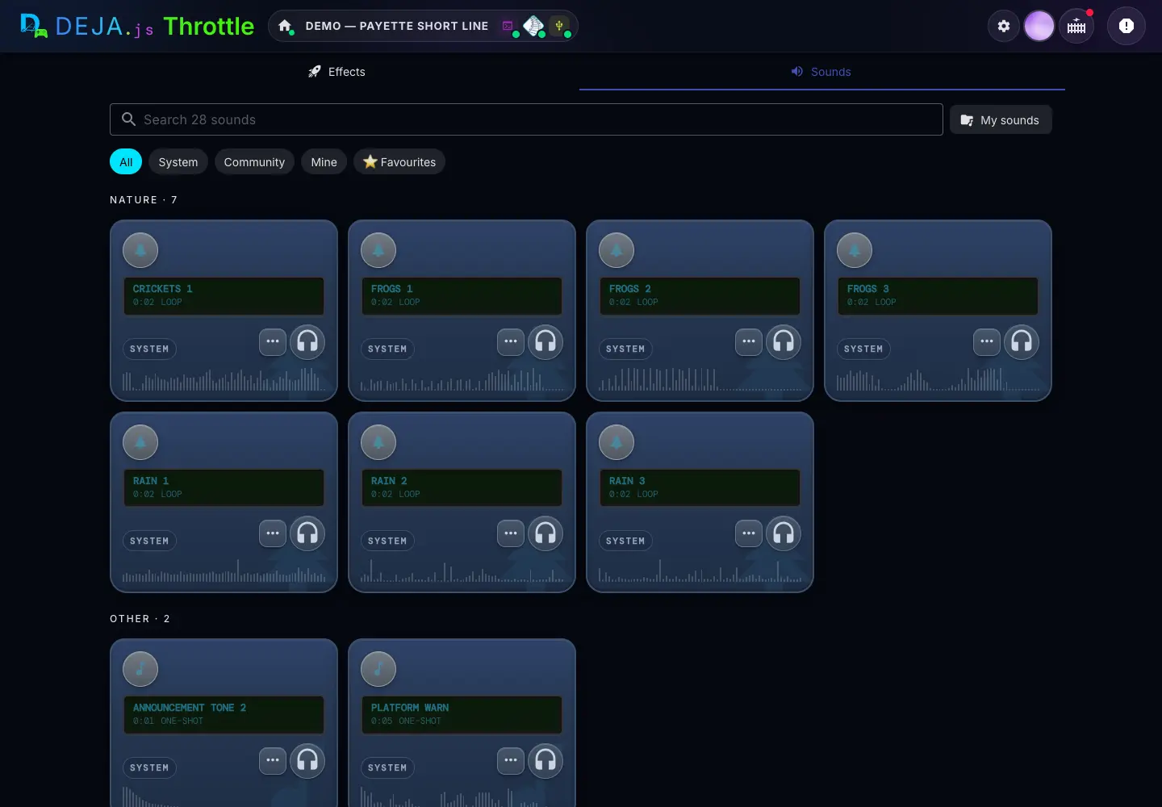Click the Frogs 1 display label
The height and width of the screenshot is (807, 1162).
click(462, 296)
